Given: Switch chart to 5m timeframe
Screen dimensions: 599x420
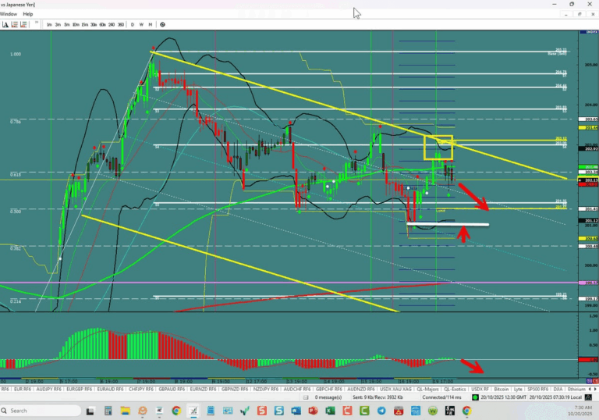Looking at the screenshot, I should 67,24.
